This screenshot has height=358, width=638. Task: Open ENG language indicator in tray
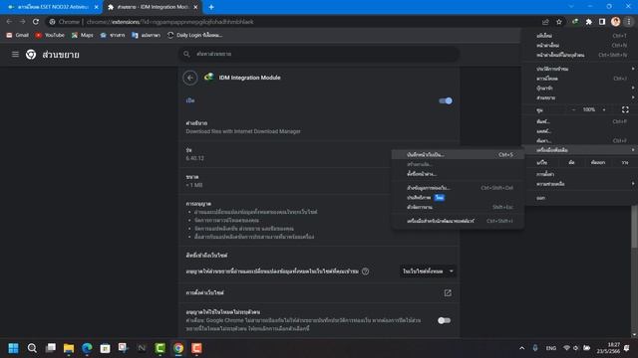pyautogui.click(x=551, y=348)
